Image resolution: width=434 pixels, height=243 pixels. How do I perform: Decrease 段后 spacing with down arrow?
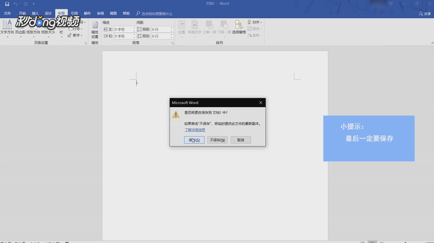point(172,38)
